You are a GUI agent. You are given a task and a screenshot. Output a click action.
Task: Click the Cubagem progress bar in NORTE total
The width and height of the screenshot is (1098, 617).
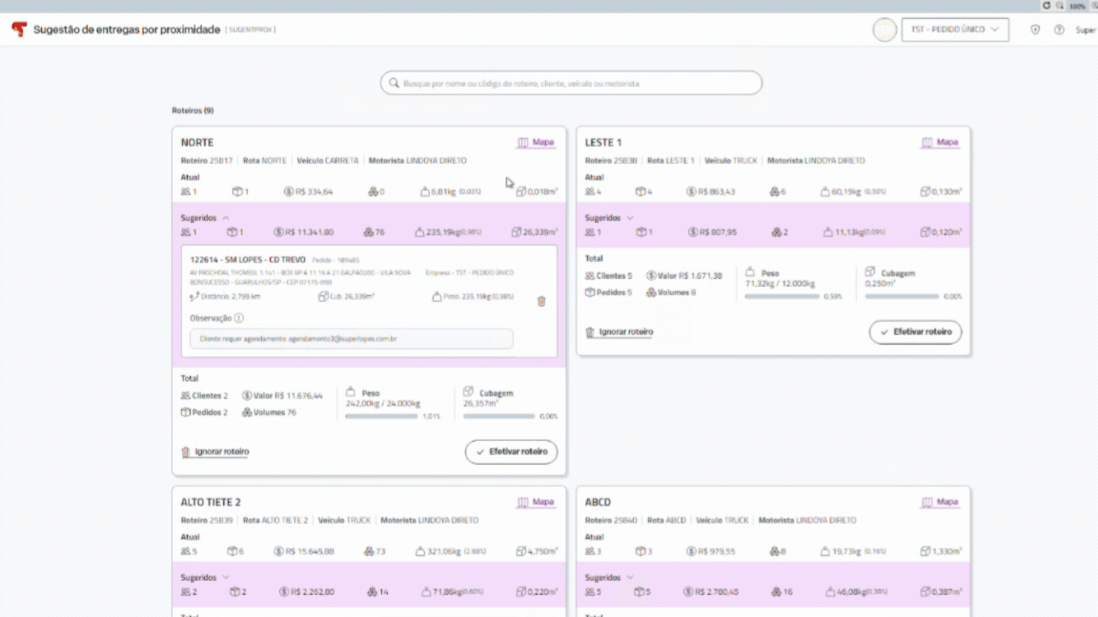click(x=498, y=416)
